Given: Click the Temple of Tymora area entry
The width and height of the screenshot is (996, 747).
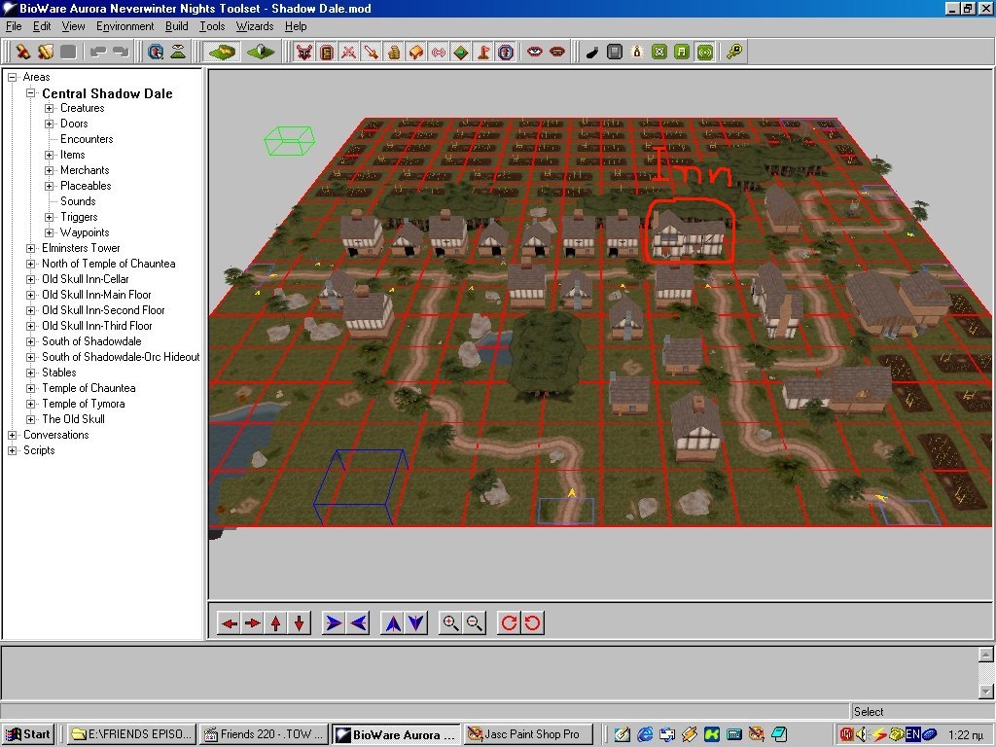Looking at the screenshot, I should (83, 404).
